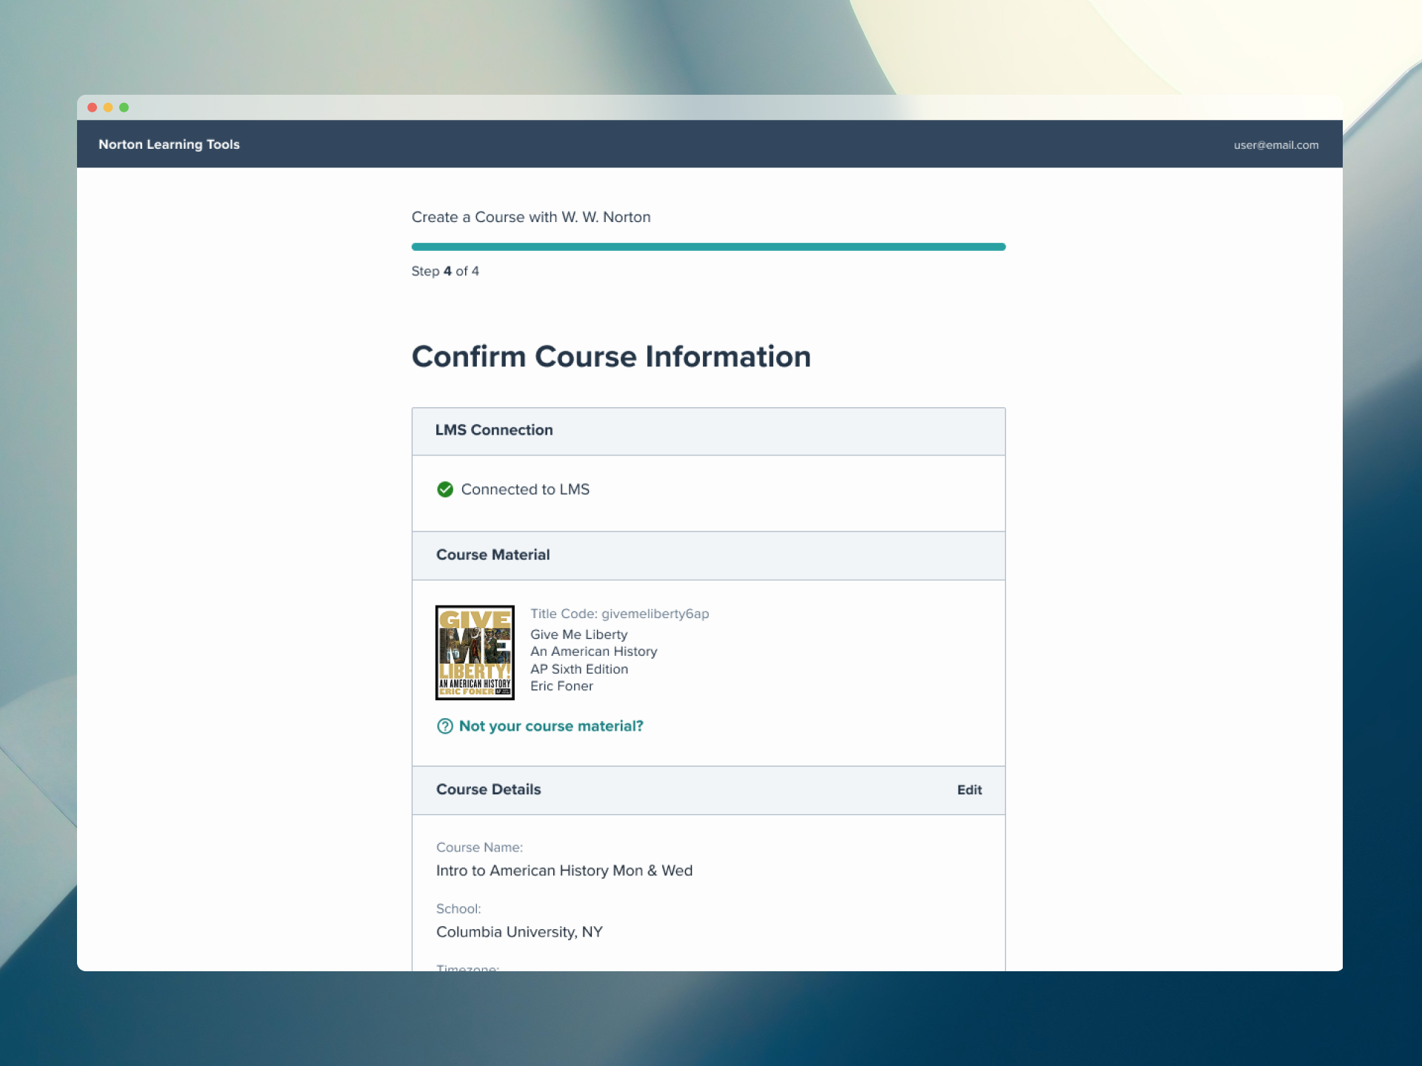Click the red traffic light window control
Screen dimensions: 1422x1066
coord(92,107)
